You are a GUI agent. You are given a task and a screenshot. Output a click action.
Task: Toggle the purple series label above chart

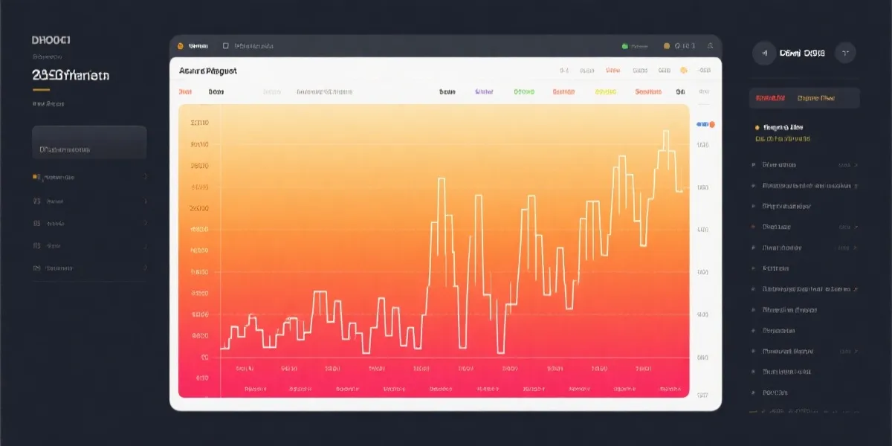[484, 92]
